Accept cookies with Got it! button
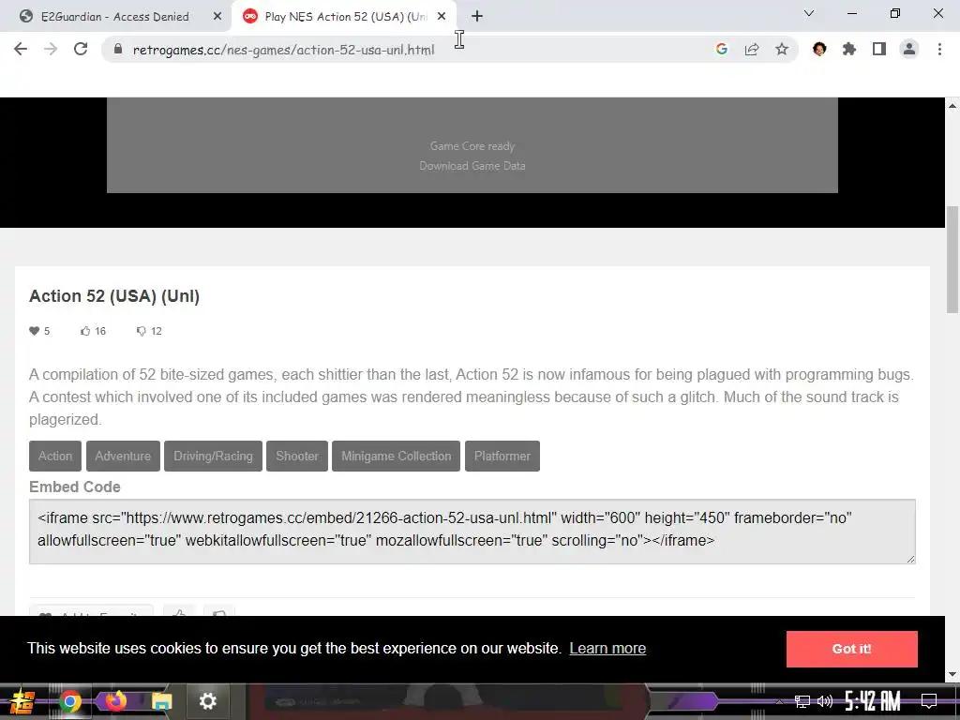This screenshot has width=960, height=720. 851,649
